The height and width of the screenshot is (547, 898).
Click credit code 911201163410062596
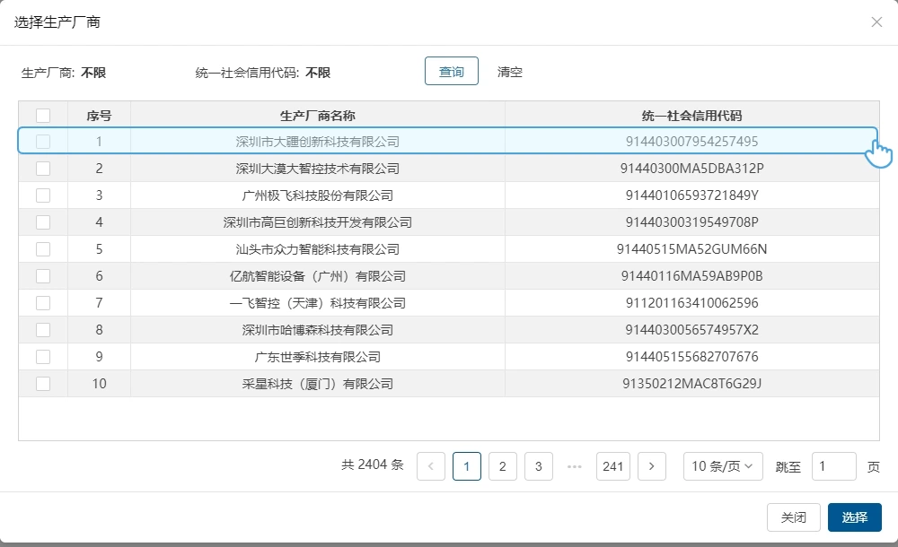(x=691, y=303)
